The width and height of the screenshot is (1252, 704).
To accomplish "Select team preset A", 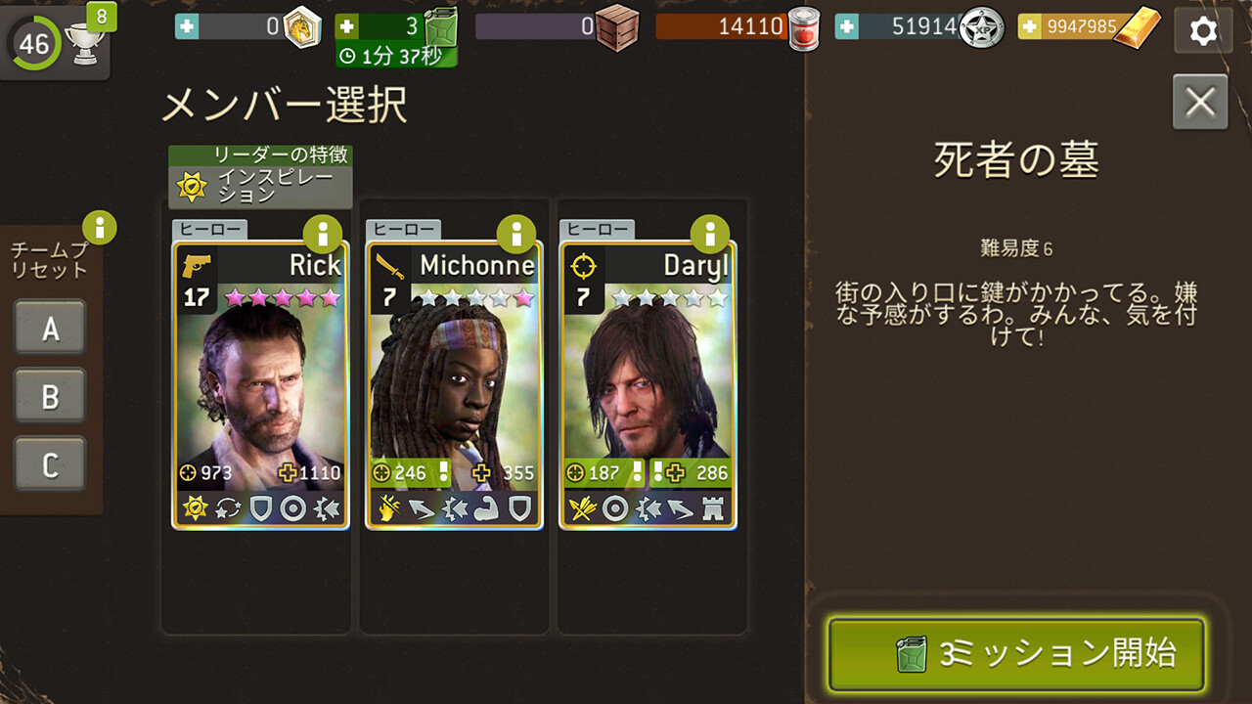I will 50,329.
